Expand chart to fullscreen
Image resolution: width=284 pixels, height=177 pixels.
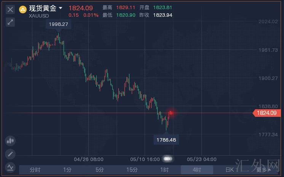(x=10, y=22)
